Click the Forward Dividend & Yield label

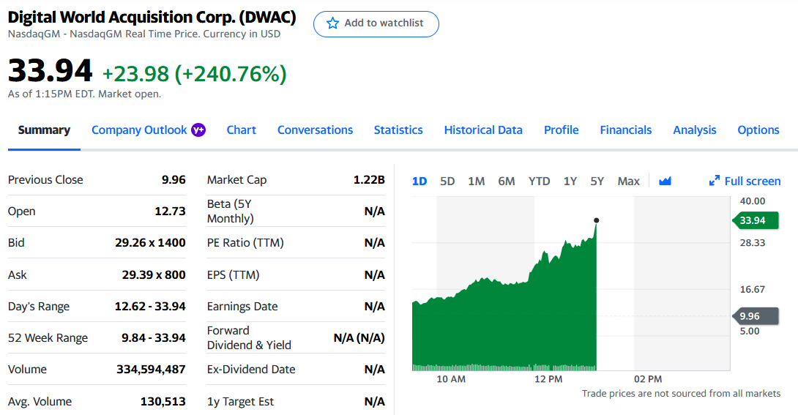(249, 337)
